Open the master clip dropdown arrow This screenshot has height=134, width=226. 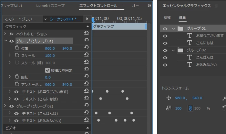pos(45,19)
